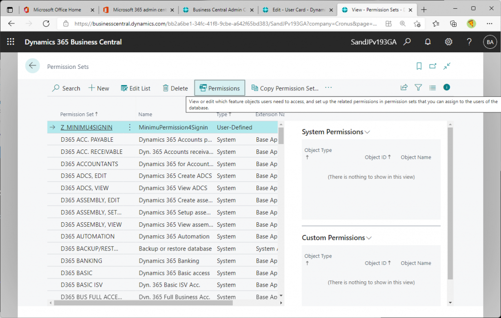This screenshot has height=318, width=501.
Task: Open the Z_MINIMU4SIGNIN permission set link
Action: click(86, 127)
